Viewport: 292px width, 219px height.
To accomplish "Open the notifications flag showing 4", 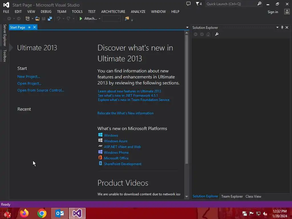I will pos(199,4).
